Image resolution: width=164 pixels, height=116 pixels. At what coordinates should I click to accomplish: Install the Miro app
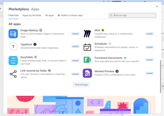pyautogui.click(x=149, y=34)
